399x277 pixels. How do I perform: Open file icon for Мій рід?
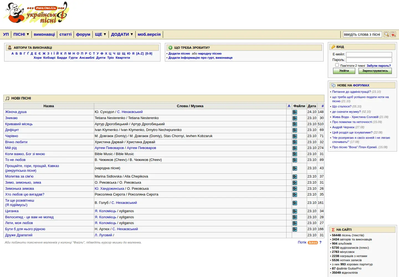pos(295,148)
